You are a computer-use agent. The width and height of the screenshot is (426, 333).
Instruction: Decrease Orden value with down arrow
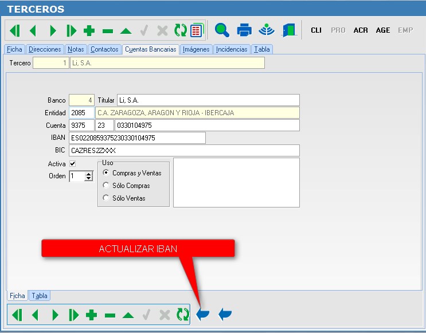click(89, 178)
